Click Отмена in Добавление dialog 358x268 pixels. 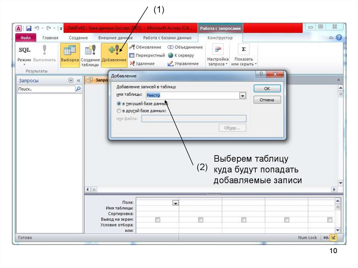coord(267,100)
